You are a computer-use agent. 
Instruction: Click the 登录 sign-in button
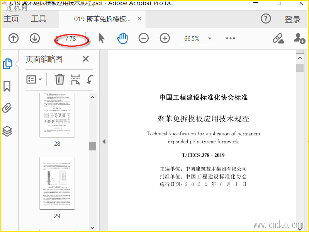click(293, 19)
